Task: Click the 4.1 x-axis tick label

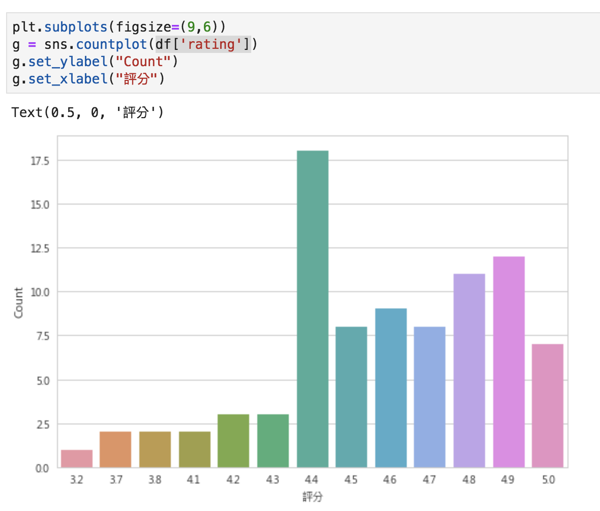Action: coord(194,479)
